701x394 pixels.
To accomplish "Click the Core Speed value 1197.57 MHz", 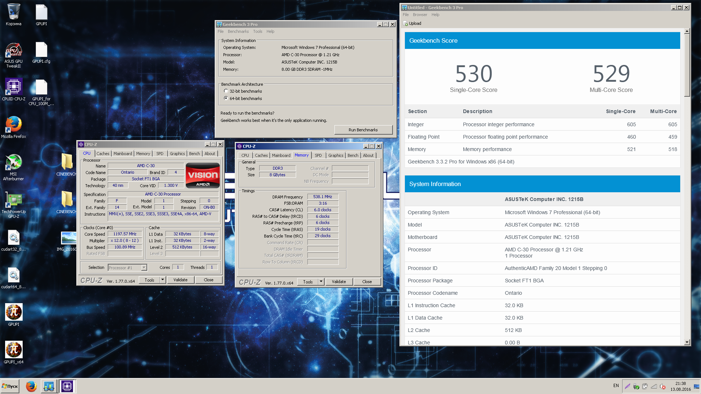I will 125,234.
